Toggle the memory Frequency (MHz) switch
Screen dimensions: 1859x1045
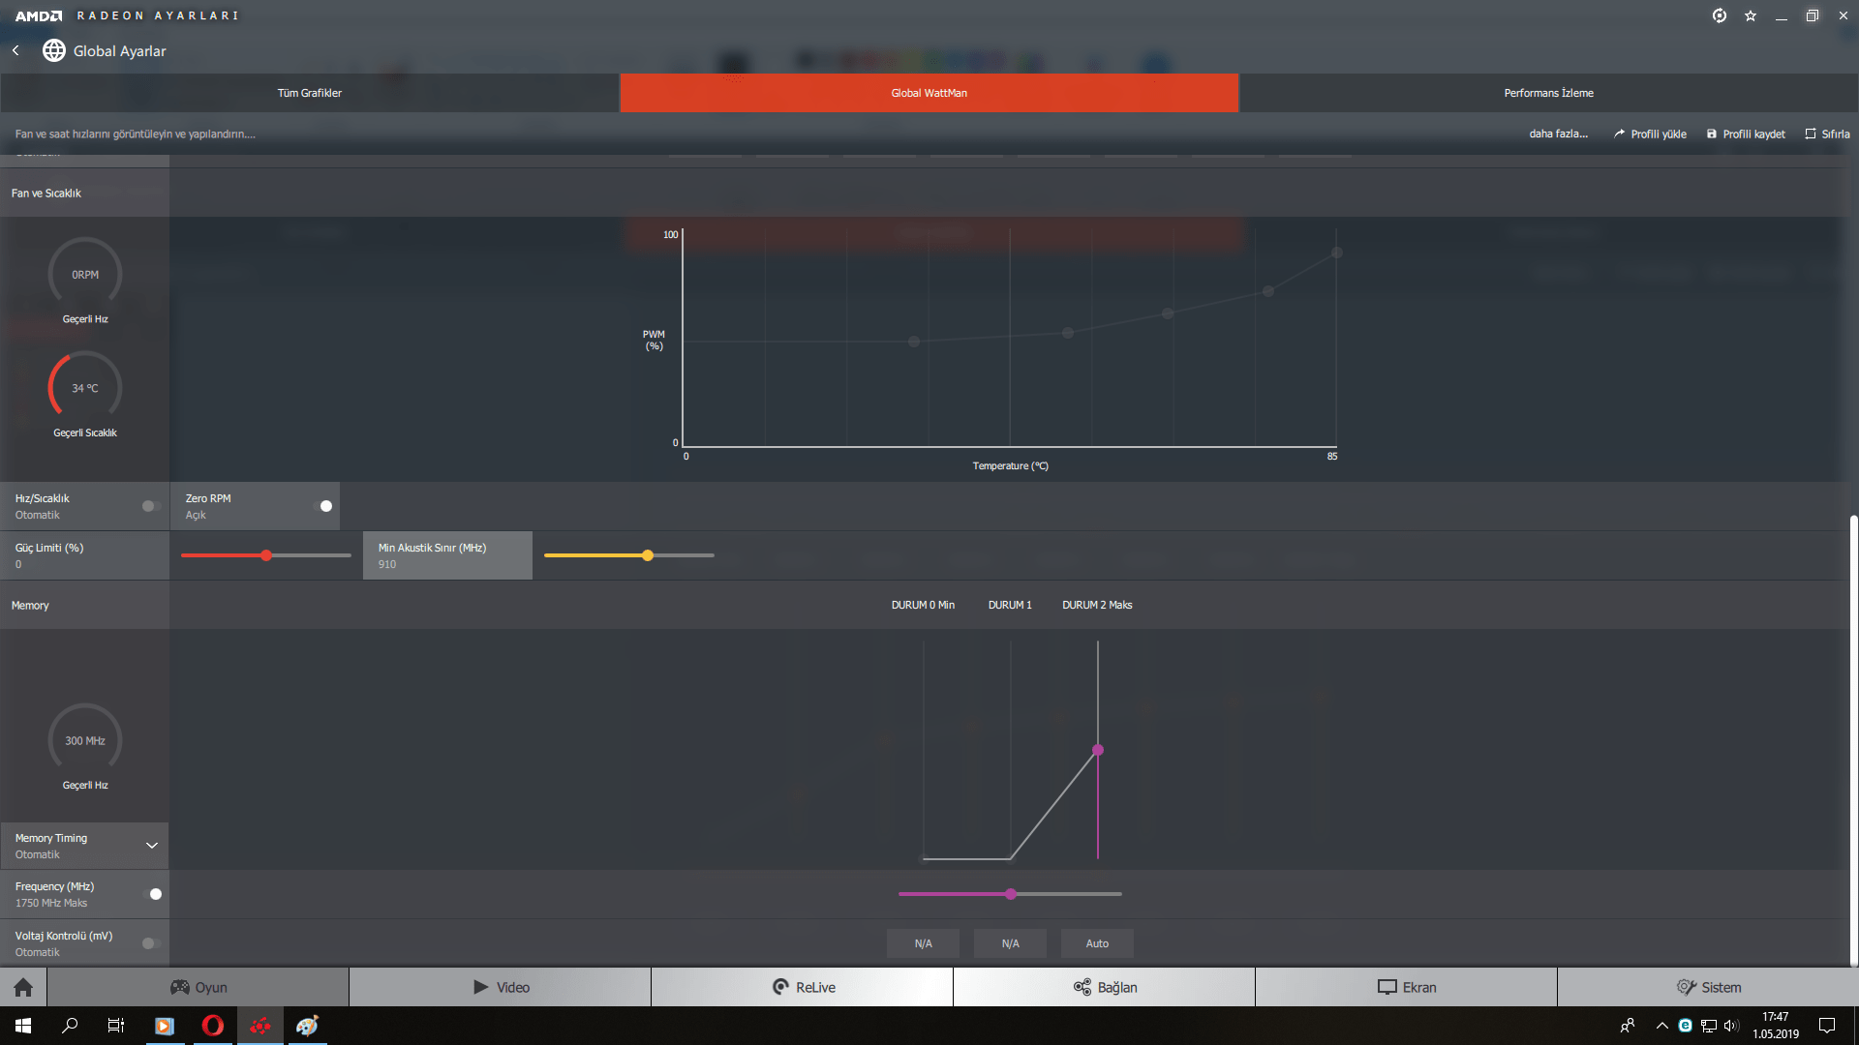153,894
